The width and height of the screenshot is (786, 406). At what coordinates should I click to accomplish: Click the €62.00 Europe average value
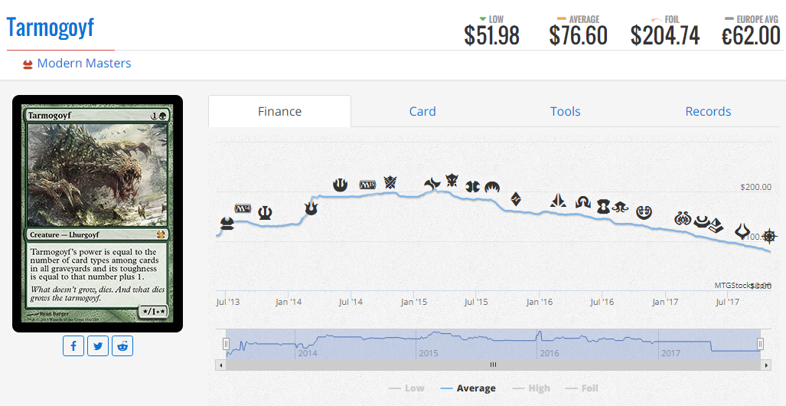tap(750, 35)
